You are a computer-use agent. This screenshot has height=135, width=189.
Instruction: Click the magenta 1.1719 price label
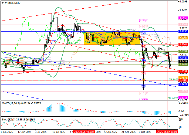(x=183, y=98)
